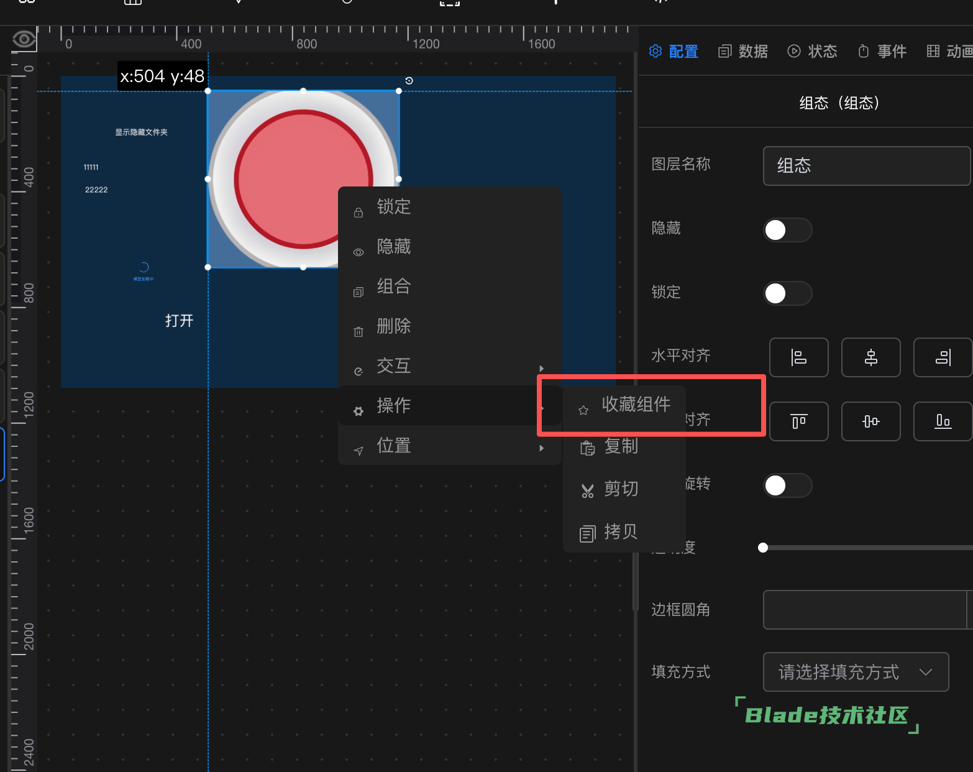
Task: Click horizontal center alignment icon
Action: (x=870, y=357)
